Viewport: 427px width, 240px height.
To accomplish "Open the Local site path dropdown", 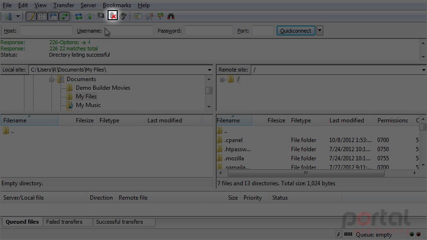I will point(209,70).
